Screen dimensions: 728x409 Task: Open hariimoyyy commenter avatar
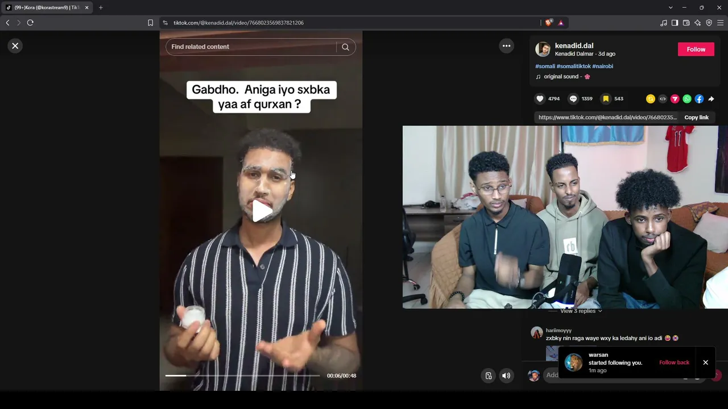[536, 333]
